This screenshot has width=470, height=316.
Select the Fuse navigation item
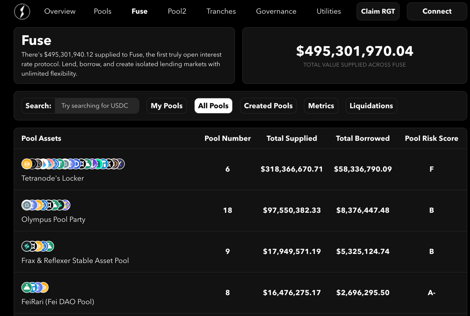139,12
